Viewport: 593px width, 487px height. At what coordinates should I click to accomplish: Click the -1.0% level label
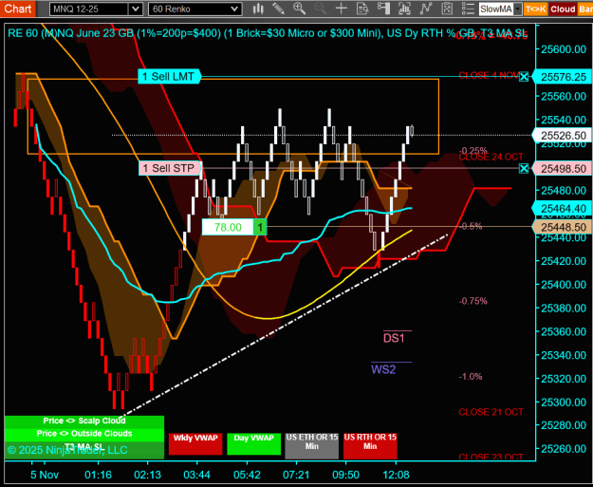[471, 377]
